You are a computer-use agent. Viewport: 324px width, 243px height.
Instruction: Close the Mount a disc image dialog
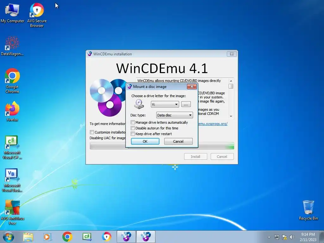coord(192,86)
